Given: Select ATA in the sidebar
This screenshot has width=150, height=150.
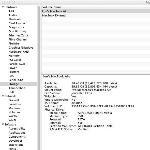Looking at the screenshot, I should 11,11.
